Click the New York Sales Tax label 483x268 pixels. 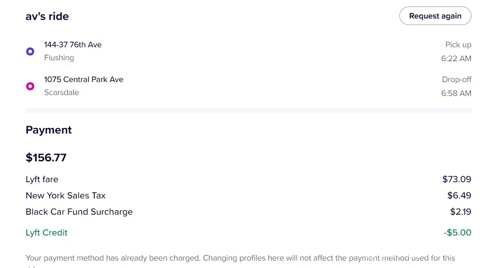pyautogui.click(x=65, y=196)
